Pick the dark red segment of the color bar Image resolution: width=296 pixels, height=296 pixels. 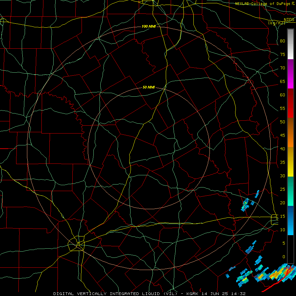tap(290, 103)
